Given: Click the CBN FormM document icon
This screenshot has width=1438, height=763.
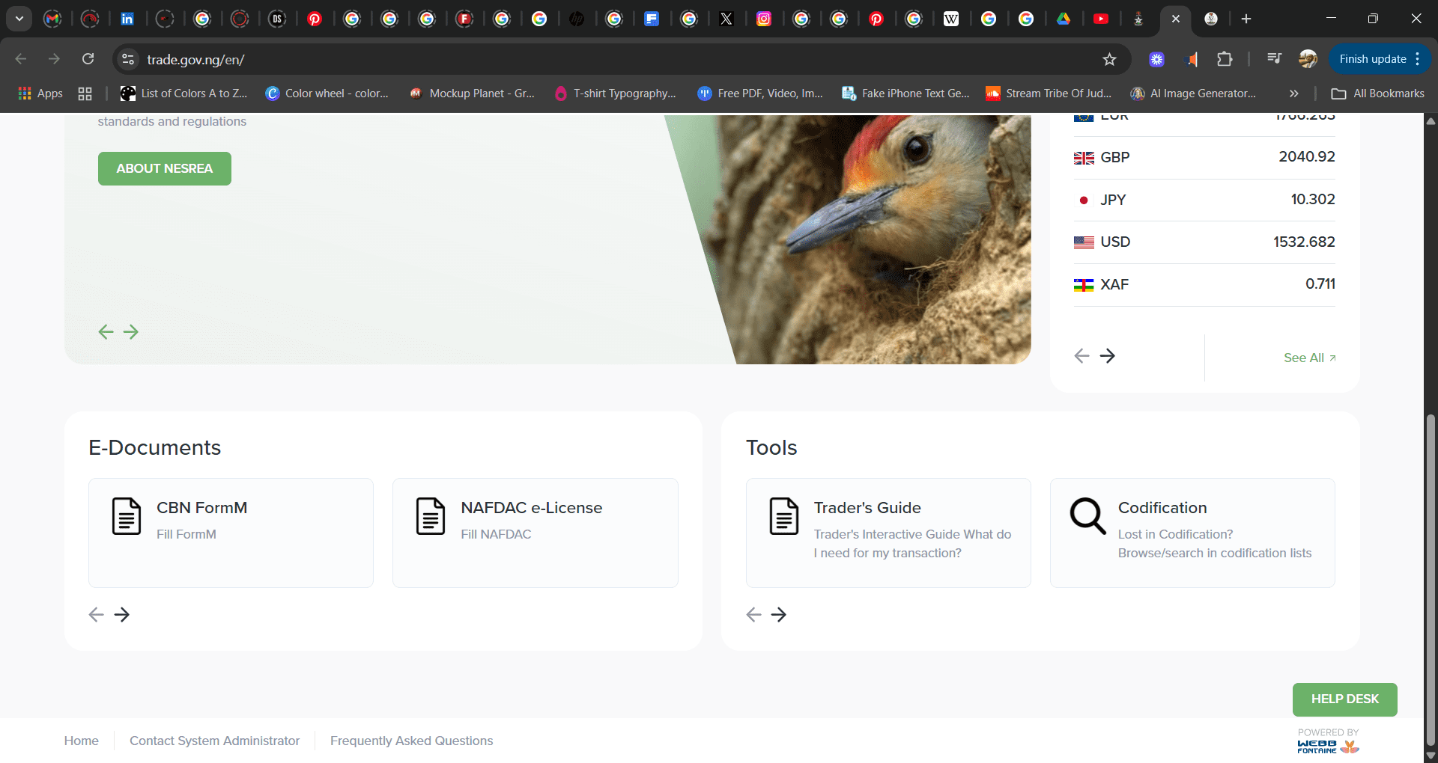Looking at the screenshot, I should pyautogui.click(x=126, y=516).
